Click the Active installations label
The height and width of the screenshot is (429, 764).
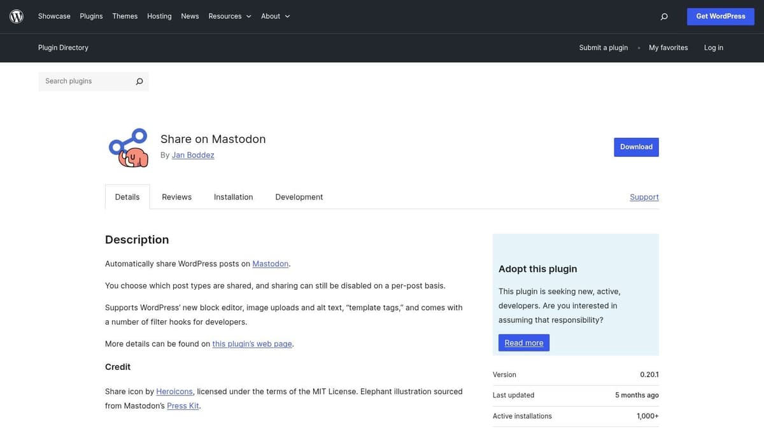tap(522, 416)
